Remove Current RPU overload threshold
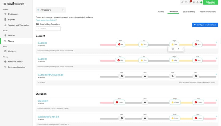This screenshot has height=126, width=221. tap(216, 74)
